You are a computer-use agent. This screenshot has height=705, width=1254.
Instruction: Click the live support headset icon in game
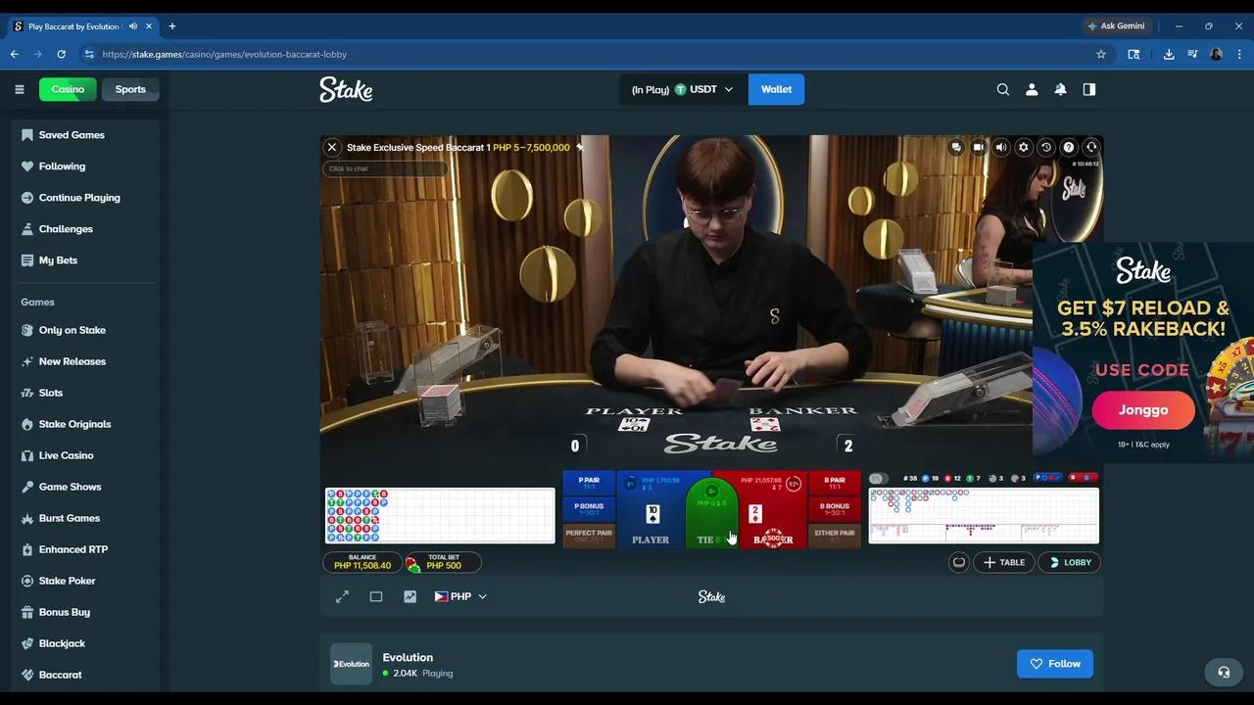point(1091,147)
